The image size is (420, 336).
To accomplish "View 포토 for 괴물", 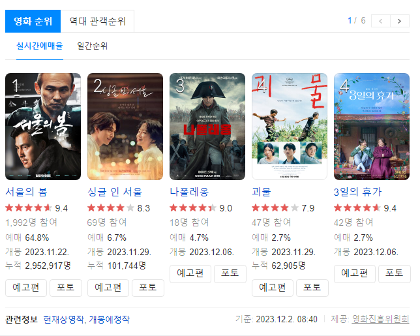I will (312, 288).
